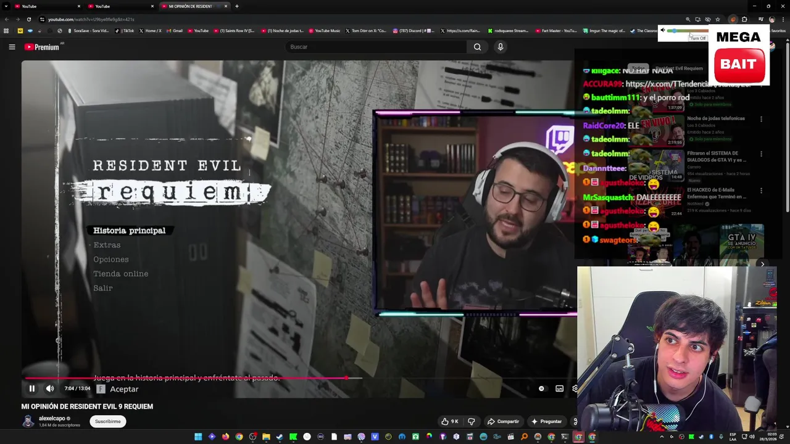Select Historia principal in game menu
This screenshot has width=790, height=444.
tap(129, 231)
